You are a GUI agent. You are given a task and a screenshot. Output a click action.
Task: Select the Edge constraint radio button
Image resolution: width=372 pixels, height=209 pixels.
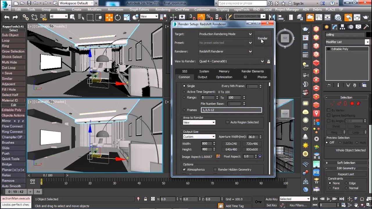(346, 183)
